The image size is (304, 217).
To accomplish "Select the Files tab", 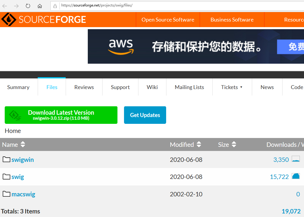I will (52, 87).
